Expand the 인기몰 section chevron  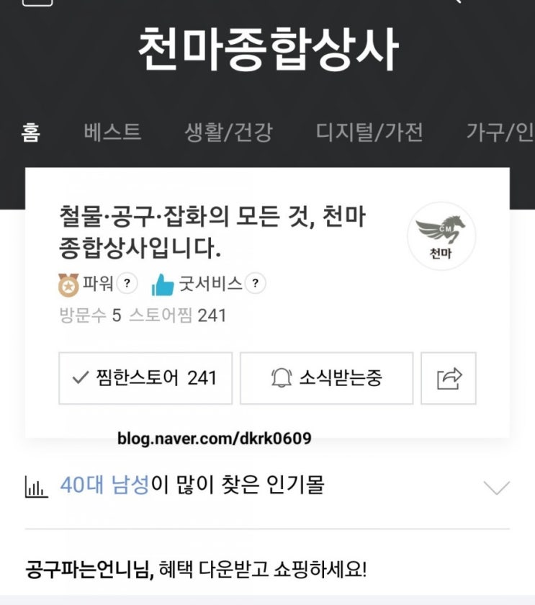497,488
